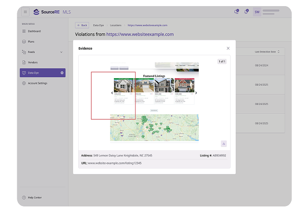Open the notifications bell
The width and height of the screenshot is (292, 213).
click(247, 12)
